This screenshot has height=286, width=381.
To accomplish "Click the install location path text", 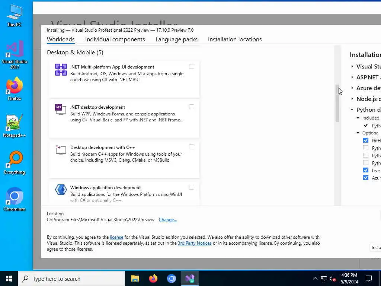I will tap(100, 220).
